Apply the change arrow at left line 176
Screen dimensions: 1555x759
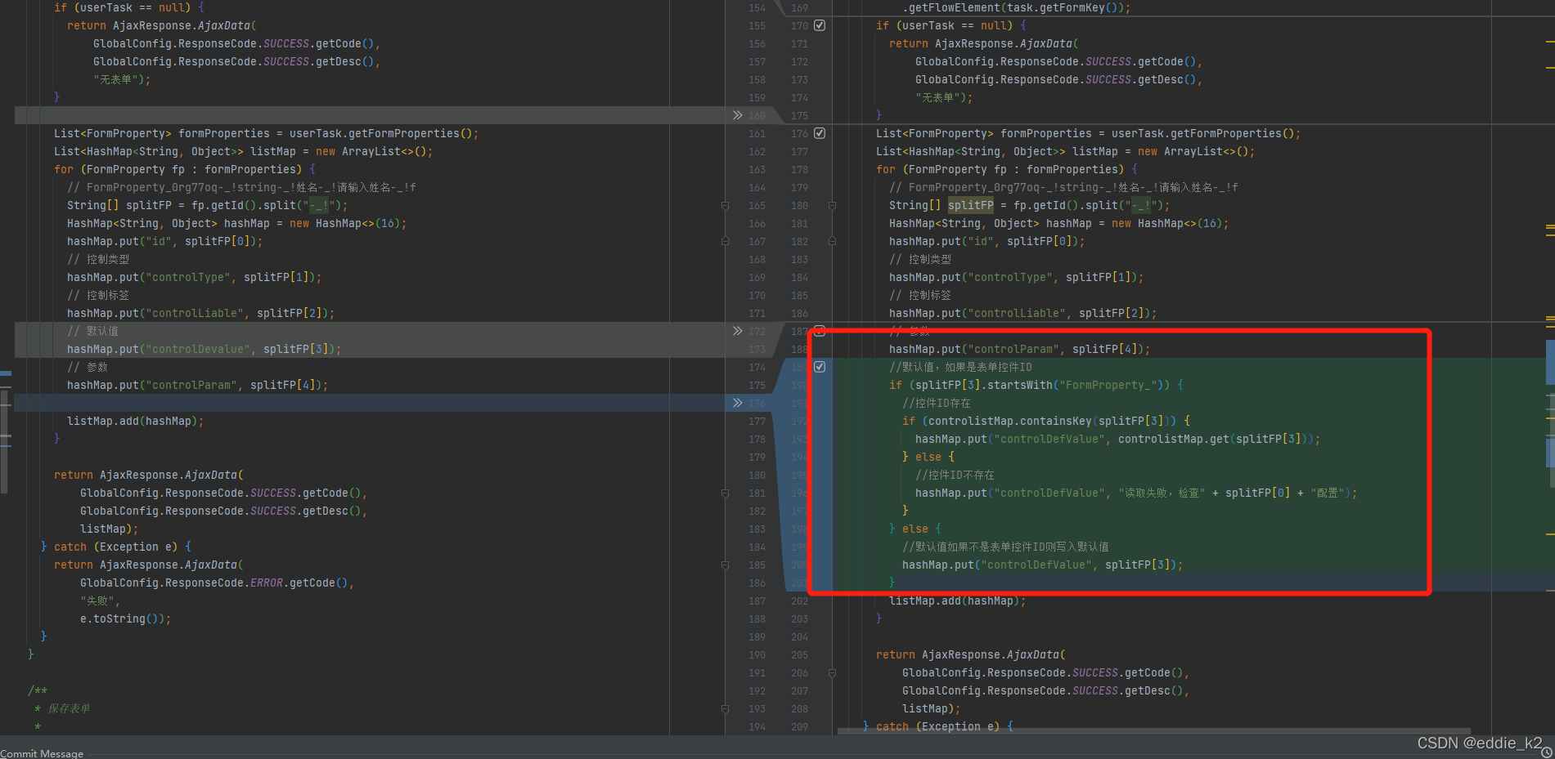[737, 403]
